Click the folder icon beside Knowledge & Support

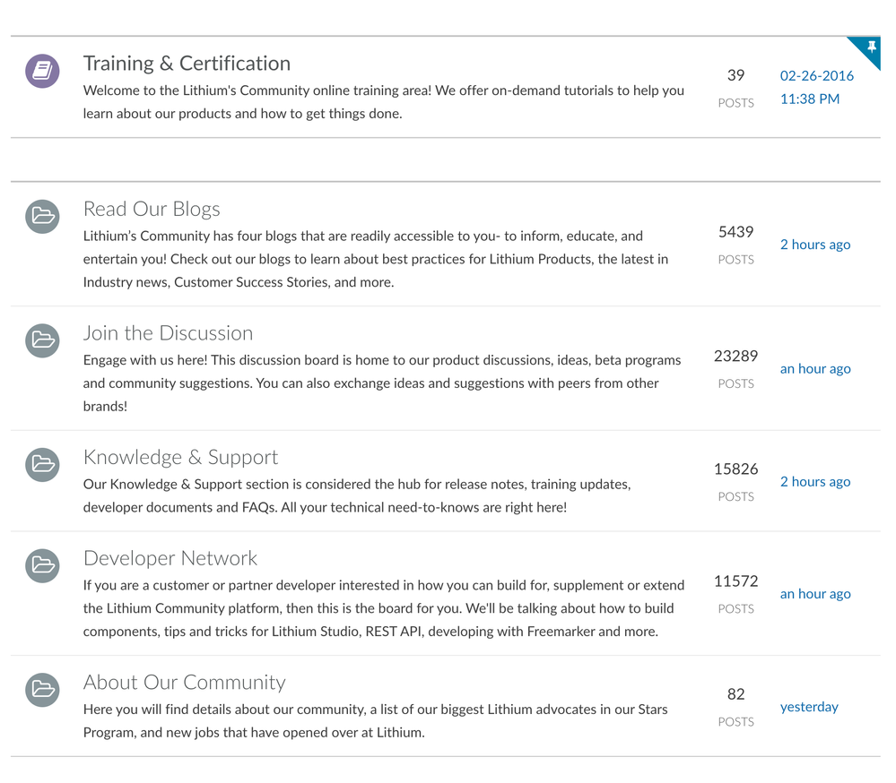[42, 465]
